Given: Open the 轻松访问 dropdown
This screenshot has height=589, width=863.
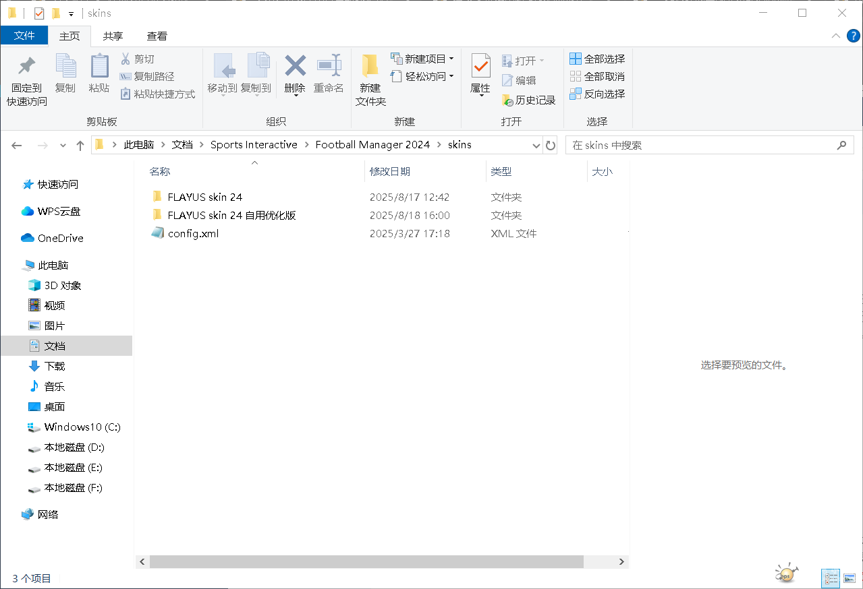Looking at the screenshot, I should coord(422,77).
